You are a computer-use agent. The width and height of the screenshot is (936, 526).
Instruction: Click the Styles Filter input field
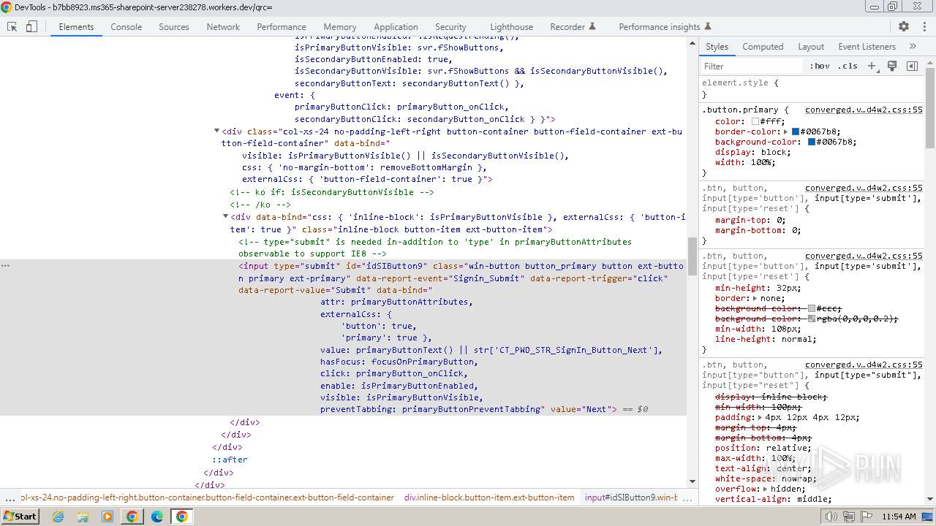coord(752,66)
